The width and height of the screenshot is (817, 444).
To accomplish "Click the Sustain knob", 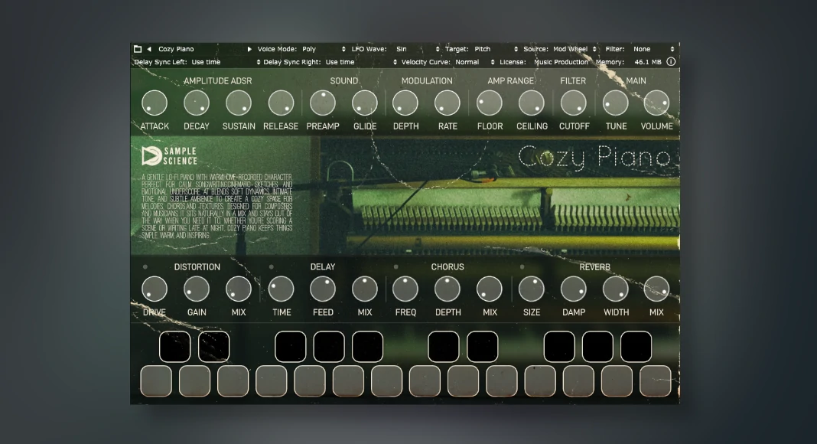I will tap(239, 103).
